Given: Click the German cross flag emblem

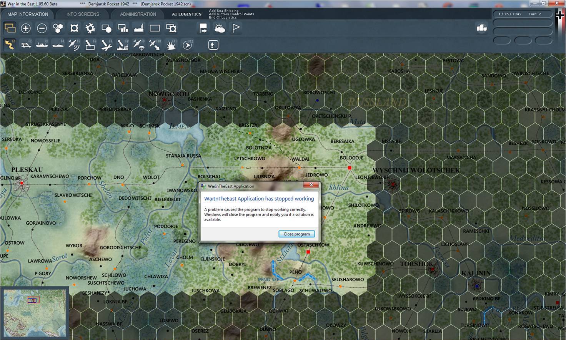Looking at the screenshot, I should (560, 16).
